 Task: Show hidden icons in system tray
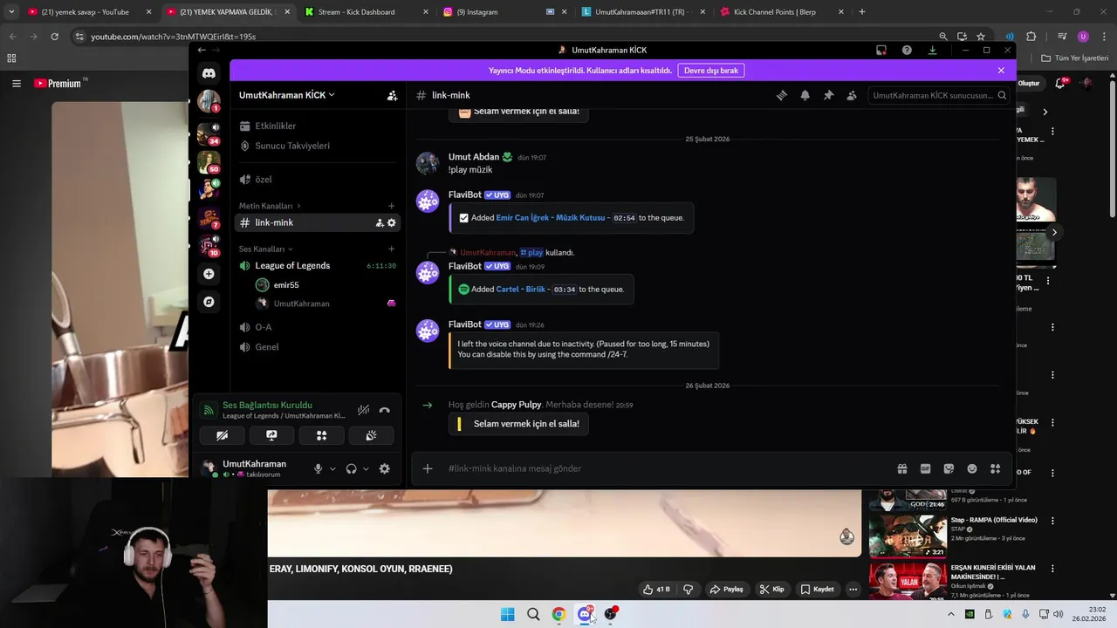(x=950, y=614)
